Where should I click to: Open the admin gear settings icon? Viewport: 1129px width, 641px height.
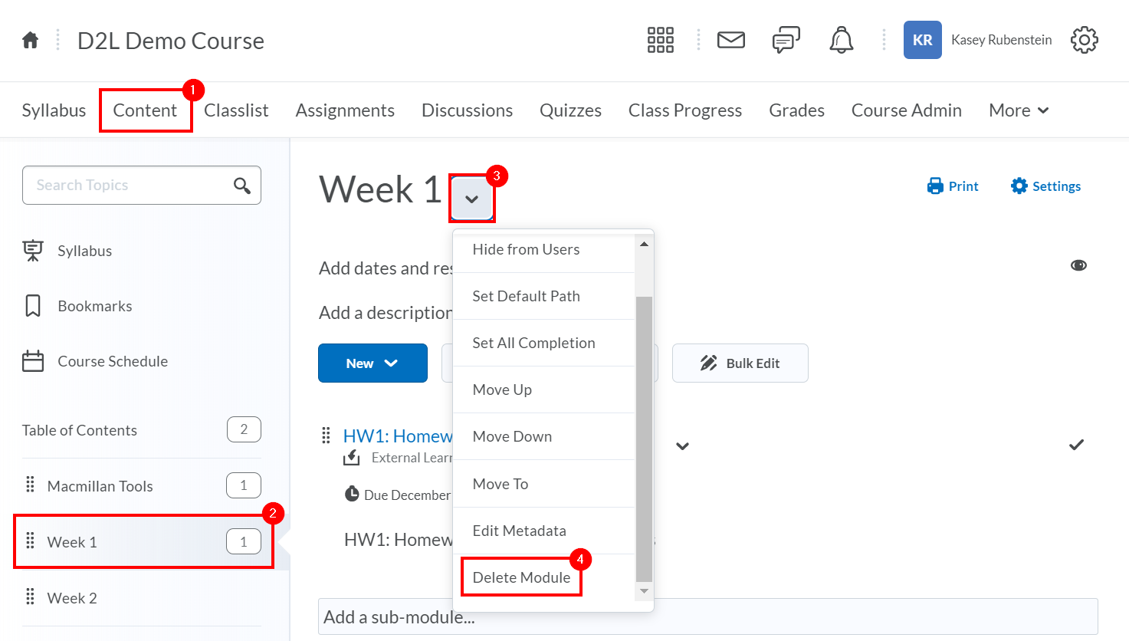coord(1085,39)
